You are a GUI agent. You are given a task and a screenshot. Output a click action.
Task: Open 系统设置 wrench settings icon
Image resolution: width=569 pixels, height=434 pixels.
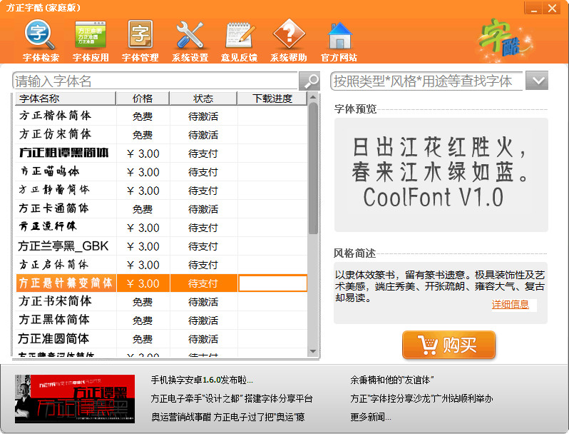tap(190, 41)
